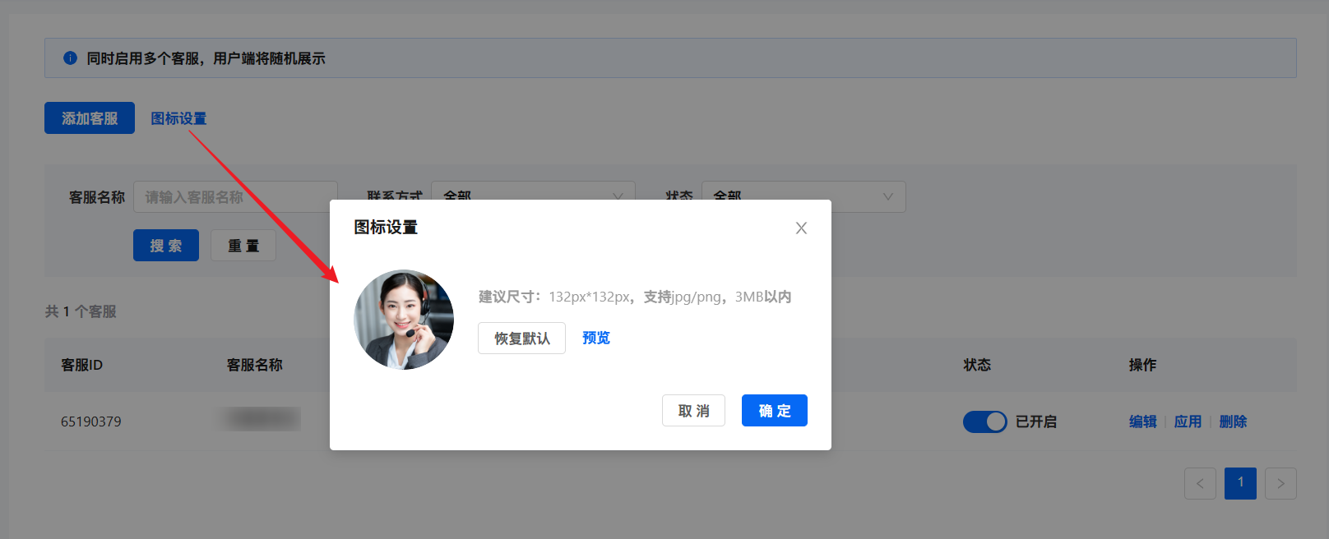Click 编辑 for customer service 65190379
Screen dimensions: 1329x539
(x=1142, y=422)
